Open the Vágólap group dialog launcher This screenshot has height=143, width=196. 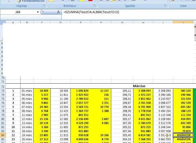[x=44, y=5]
